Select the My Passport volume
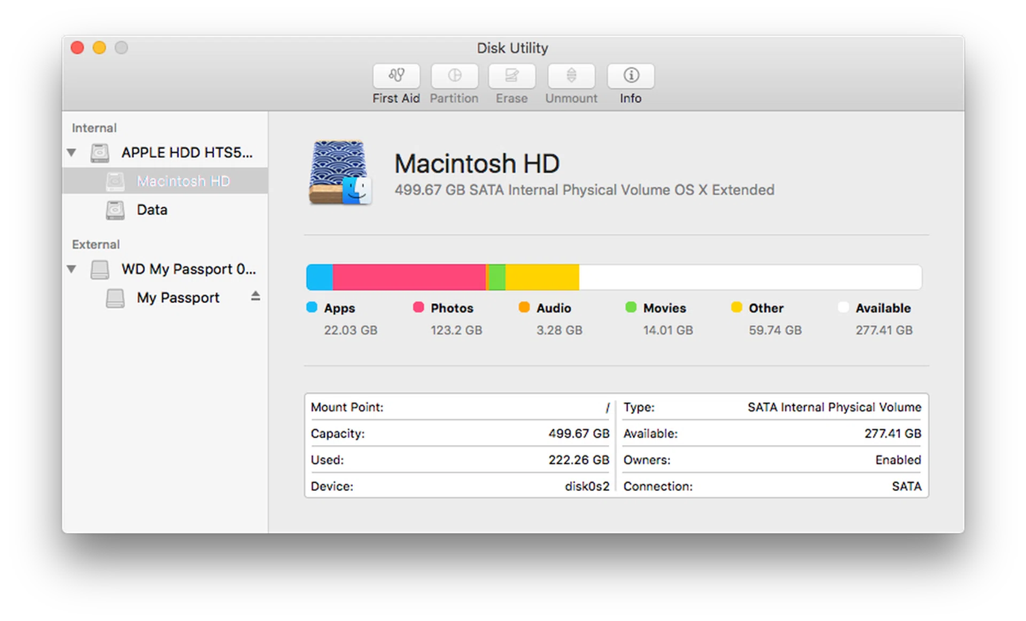 coord(178,297)
